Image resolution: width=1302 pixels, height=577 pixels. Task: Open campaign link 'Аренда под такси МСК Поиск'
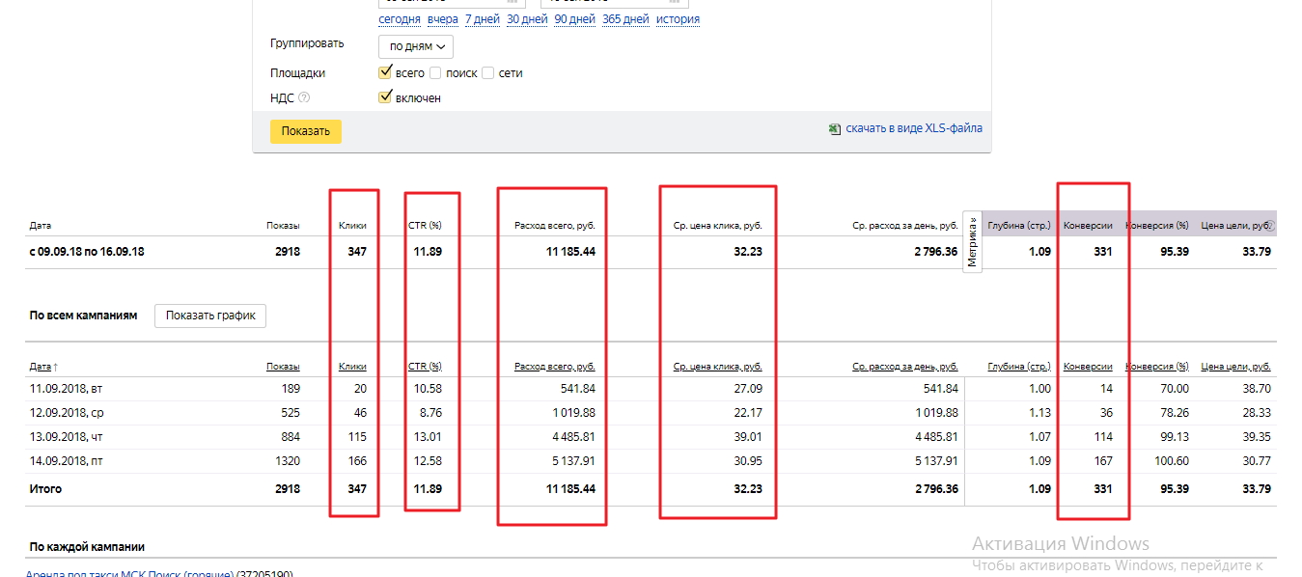[131, 573]
